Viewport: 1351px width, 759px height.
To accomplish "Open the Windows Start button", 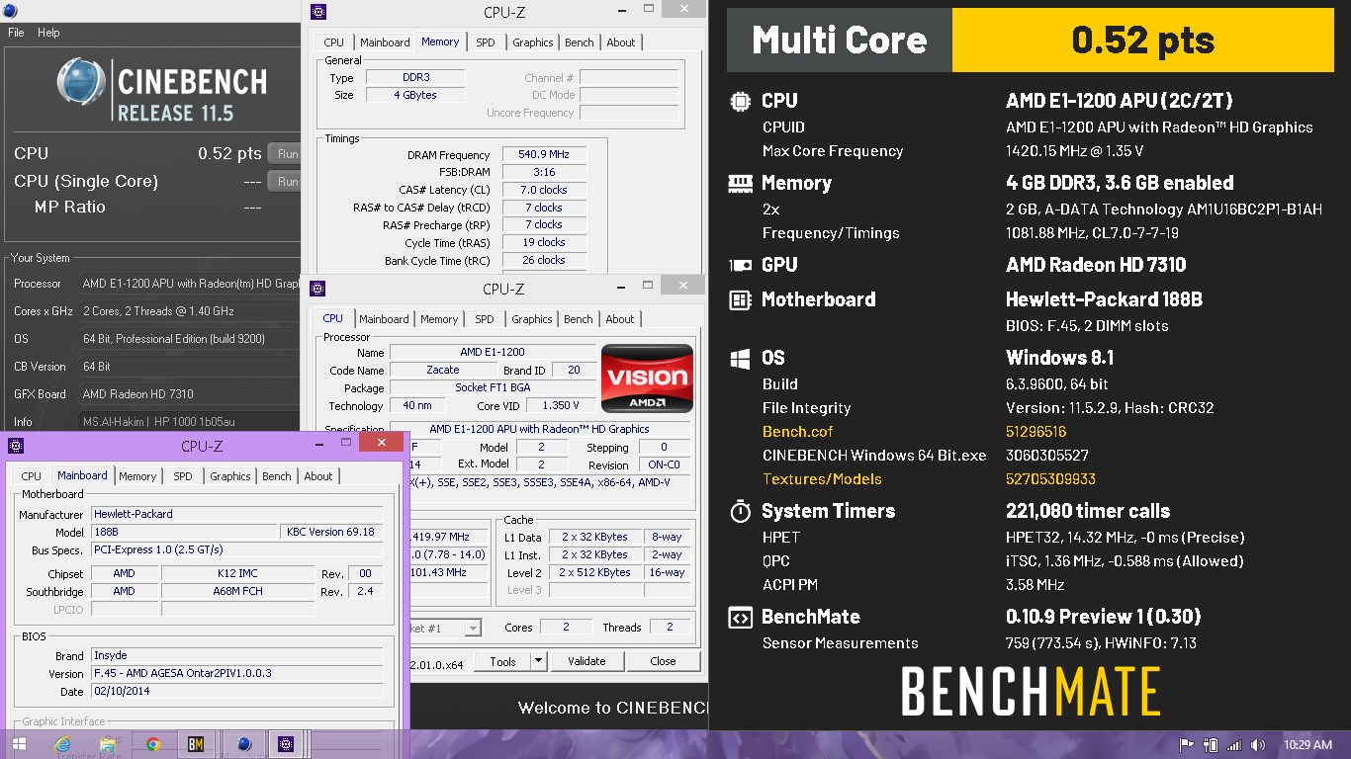I will 18,744.
